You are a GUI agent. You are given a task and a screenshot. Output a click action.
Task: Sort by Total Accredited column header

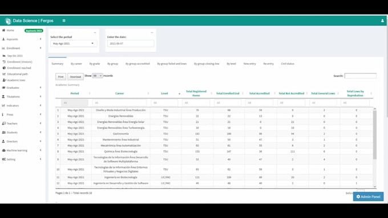pyautogui.click(x=259, y=93)
